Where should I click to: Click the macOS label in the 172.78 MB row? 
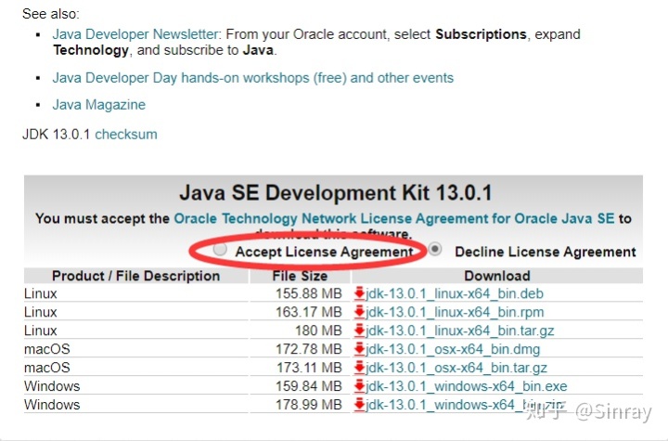(x=47, y=349)
